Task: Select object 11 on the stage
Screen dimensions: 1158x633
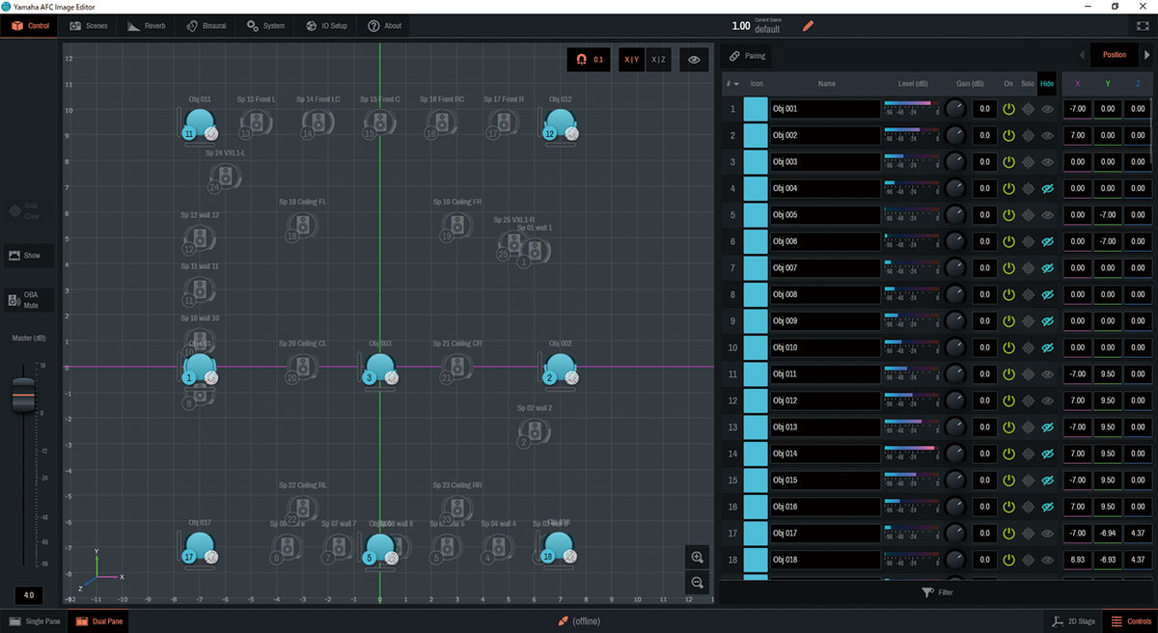Action: [x=200, y=124]
